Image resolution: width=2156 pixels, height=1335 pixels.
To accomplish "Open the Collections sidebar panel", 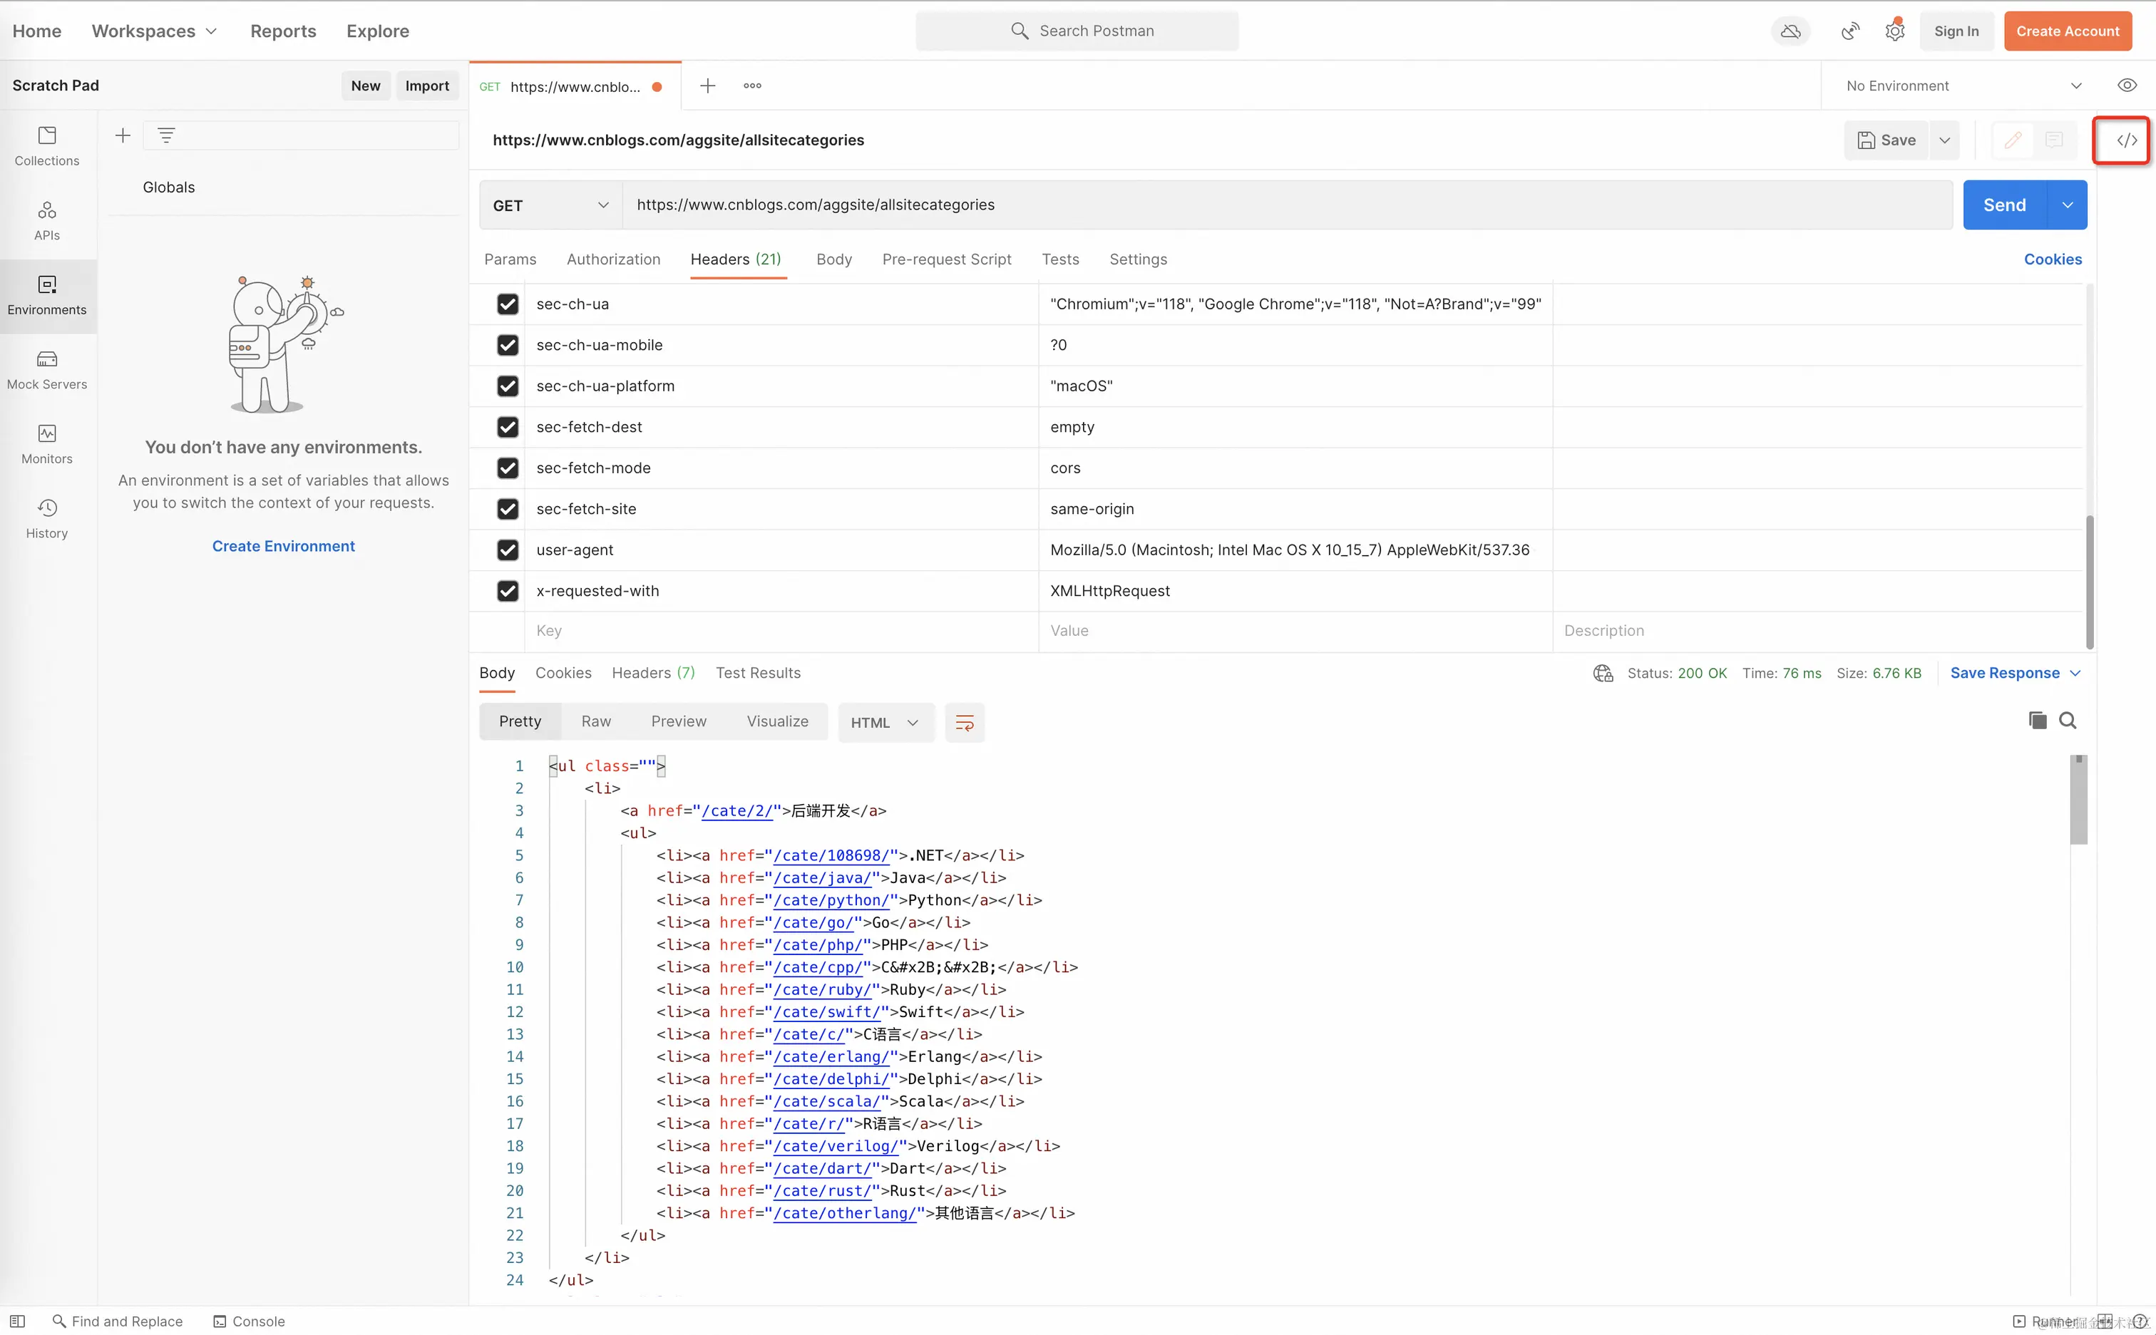I will click(47, 145).
